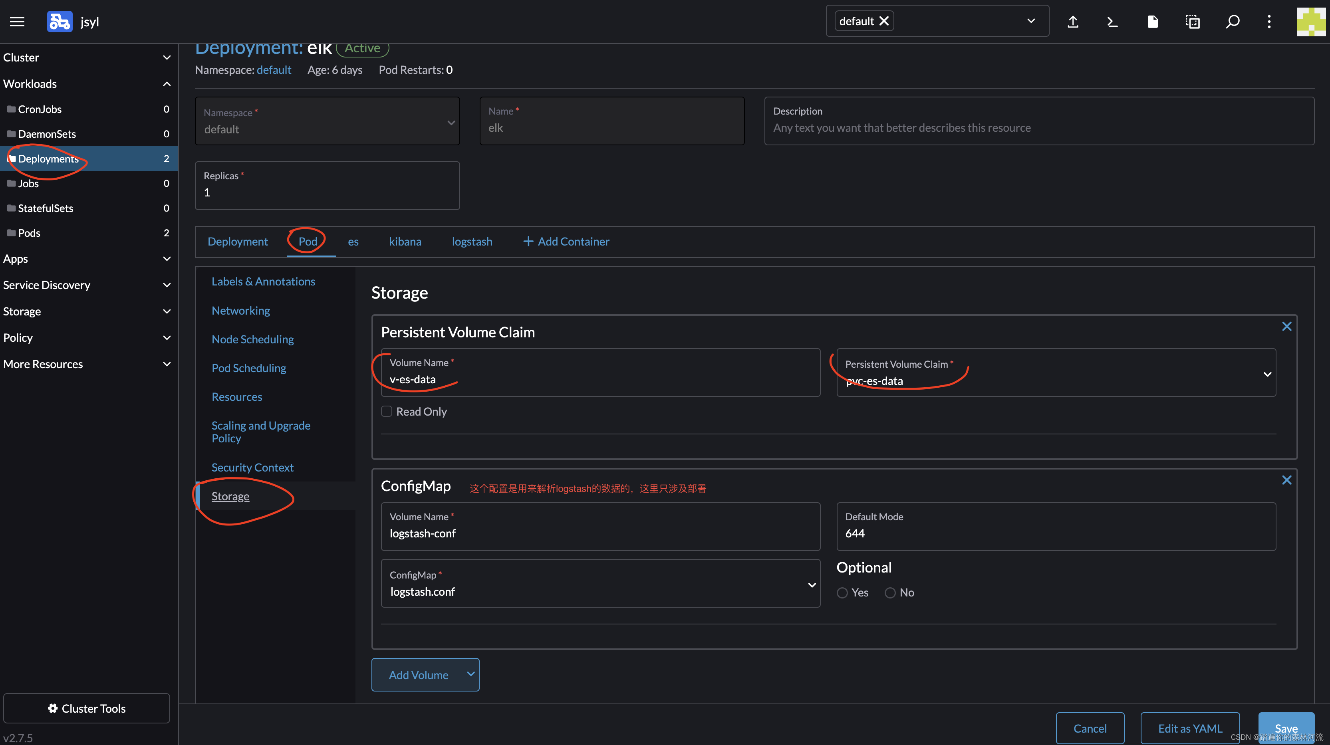Edit the v-es-data Volume Name field
This screenshot has width=1330, height=745.
pos(600,373)
